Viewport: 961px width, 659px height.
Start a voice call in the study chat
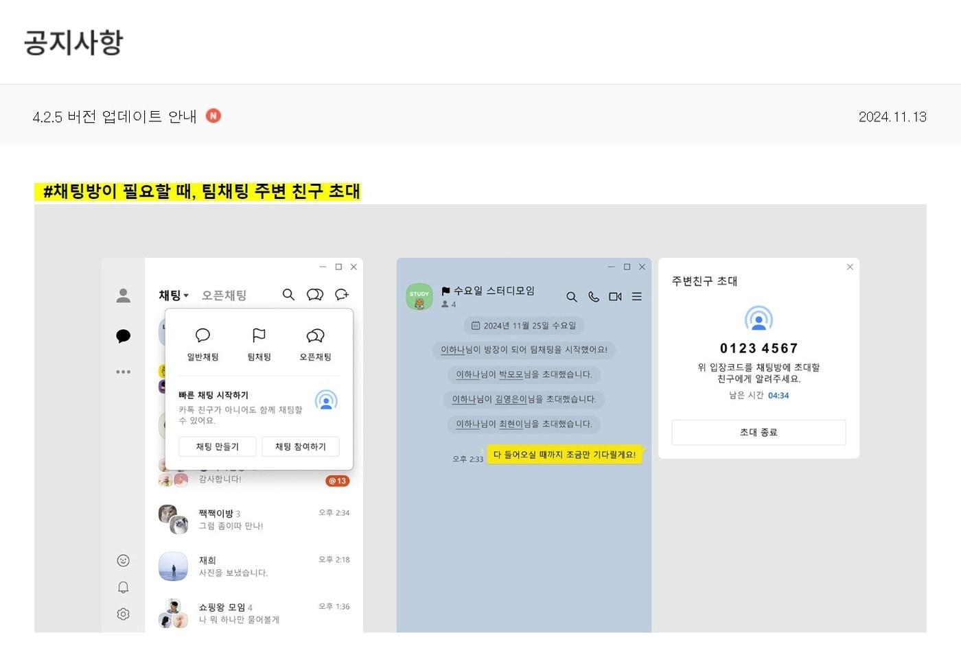point(594,297)
